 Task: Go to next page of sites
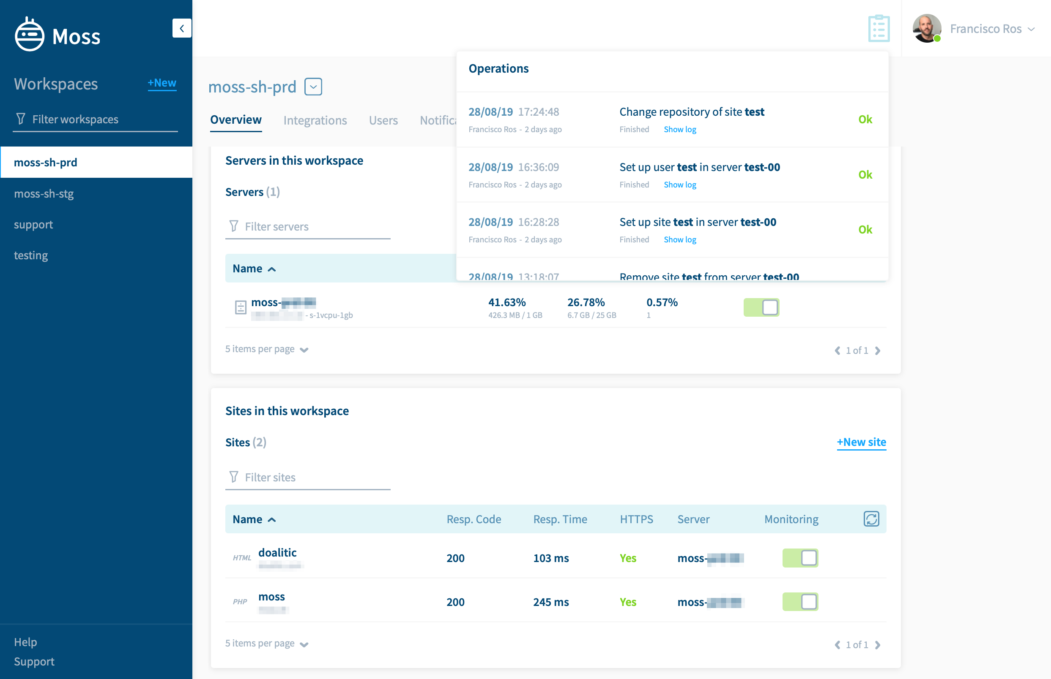click(x=878, y=645)
